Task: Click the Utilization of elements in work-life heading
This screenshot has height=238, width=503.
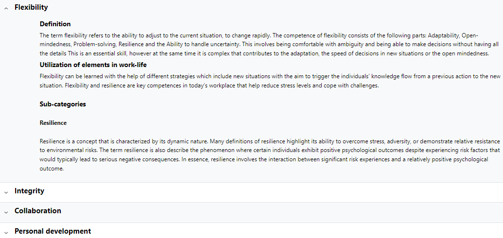Action: [x=93, y=65]
